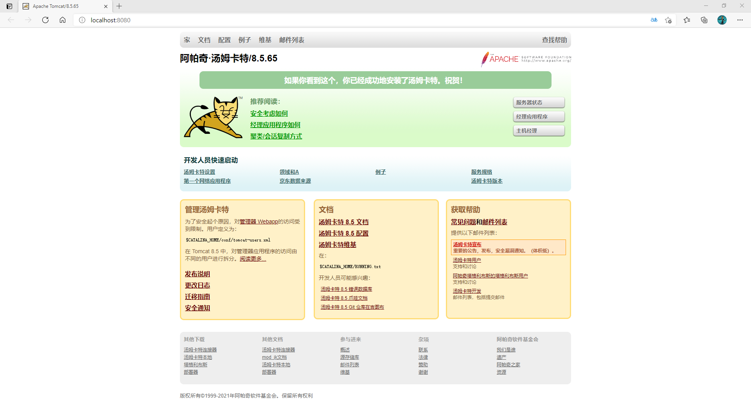Select the Apache Tomcat/8.5.65 browser tab

coord(65,6)
